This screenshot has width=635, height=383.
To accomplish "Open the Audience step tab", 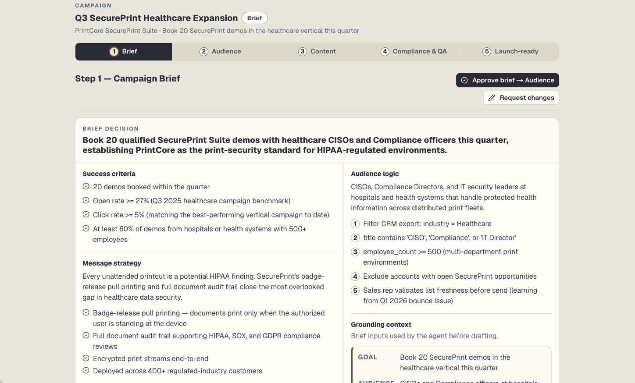I will (x=220, y=52).
